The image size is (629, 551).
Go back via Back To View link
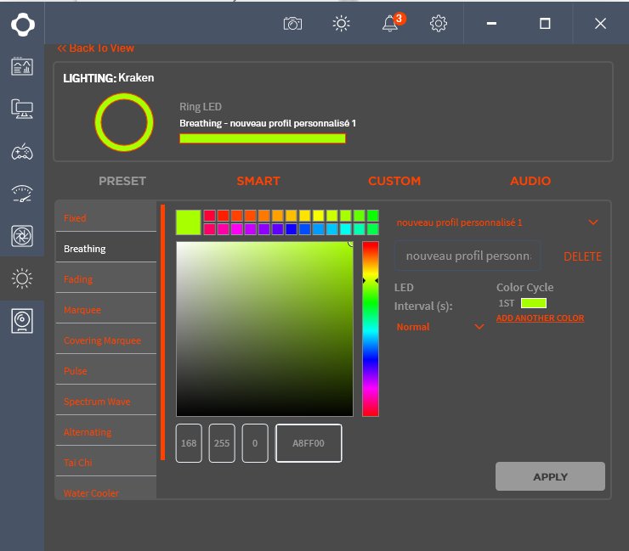pos(95,48)
